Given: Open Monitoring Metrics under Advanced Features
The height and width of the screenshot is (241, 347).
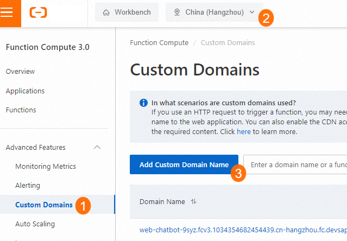Looking at the screenshot, I should coord(46,166).
